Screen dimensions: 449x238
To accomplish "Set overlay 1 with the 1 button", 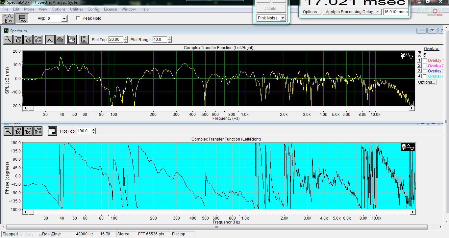I will [x=419, y=61].
